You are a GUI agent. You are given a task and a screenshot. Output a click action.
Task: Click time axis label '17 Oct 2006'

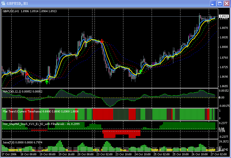[x=9, y=154]
